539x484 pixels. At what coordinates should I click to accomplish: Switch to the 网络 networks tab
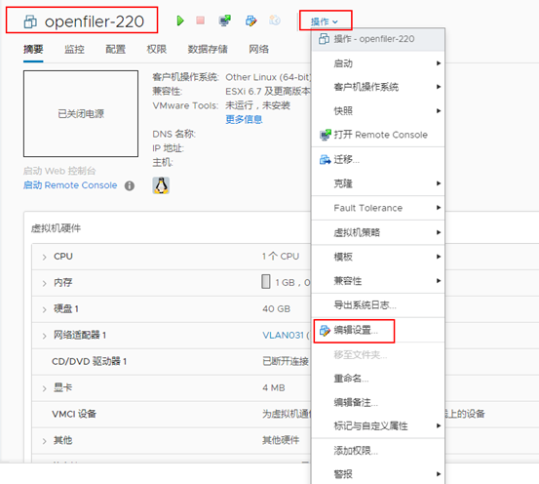pos(259,50)
